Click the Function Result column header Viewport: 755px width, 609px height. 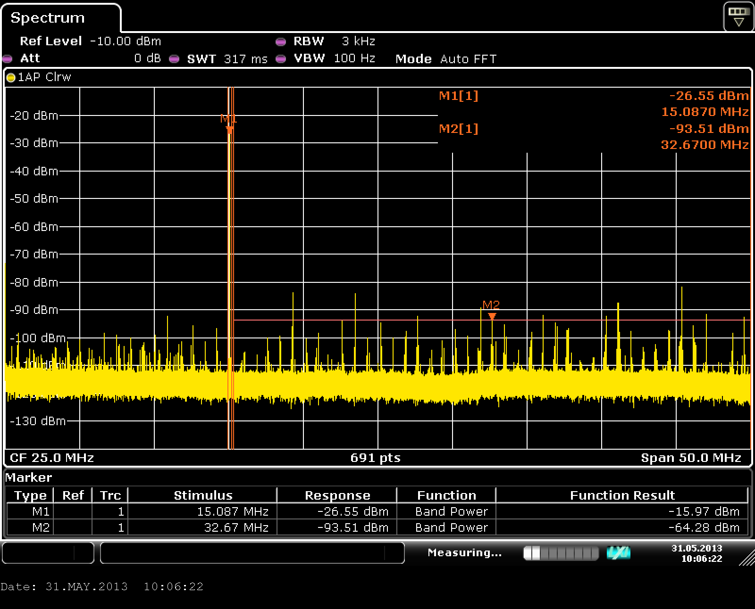[622, 495]
